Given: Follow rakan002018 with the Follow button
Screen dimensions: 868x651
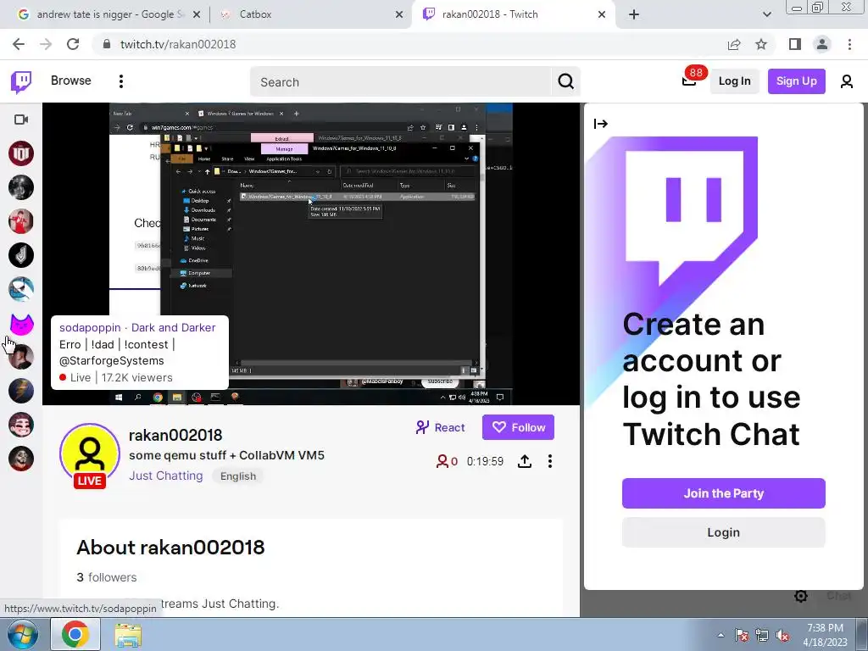Looking at the screenshot, I should click(518, 427).
